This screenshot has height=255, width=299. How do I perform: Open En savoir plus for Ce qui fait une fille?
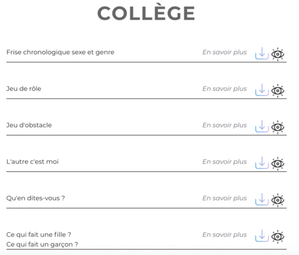click(x=224, y=235)
